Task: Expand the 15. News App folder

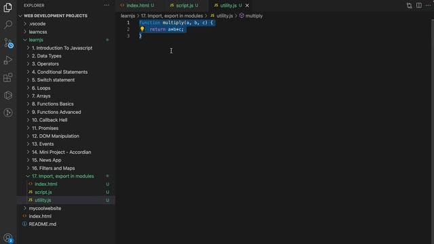Action: pos(47,160)
